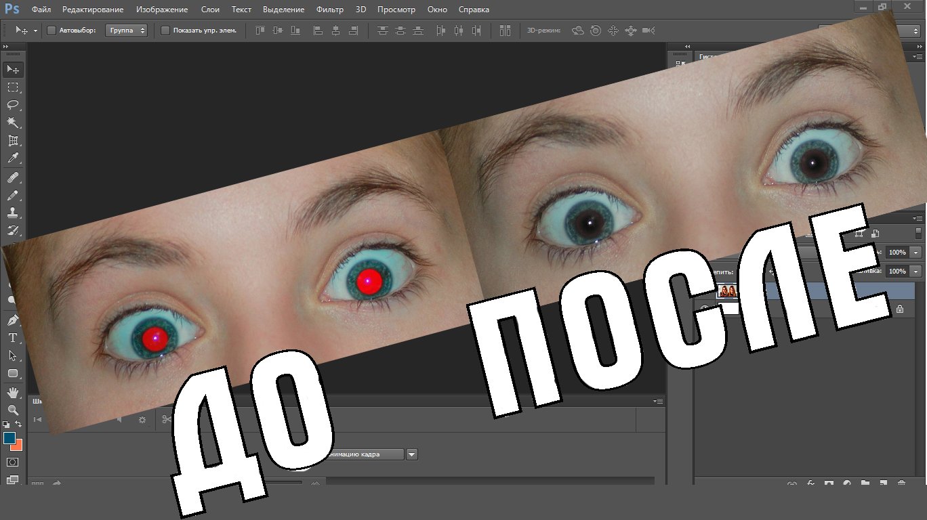The height and width of the screenshot is (520, 927).
Task: Open the Файл menu
Action: [x=41, y=9]
